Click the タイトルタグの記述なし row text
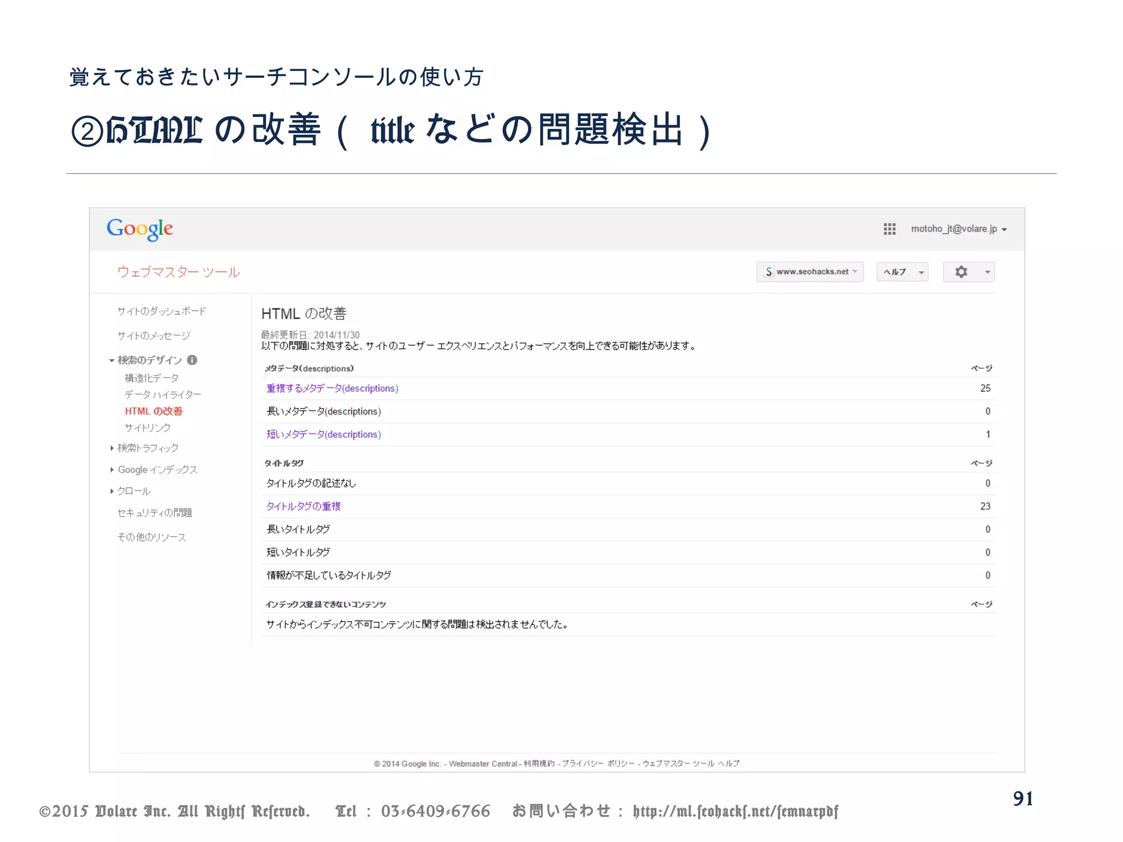 pos(311,483)
